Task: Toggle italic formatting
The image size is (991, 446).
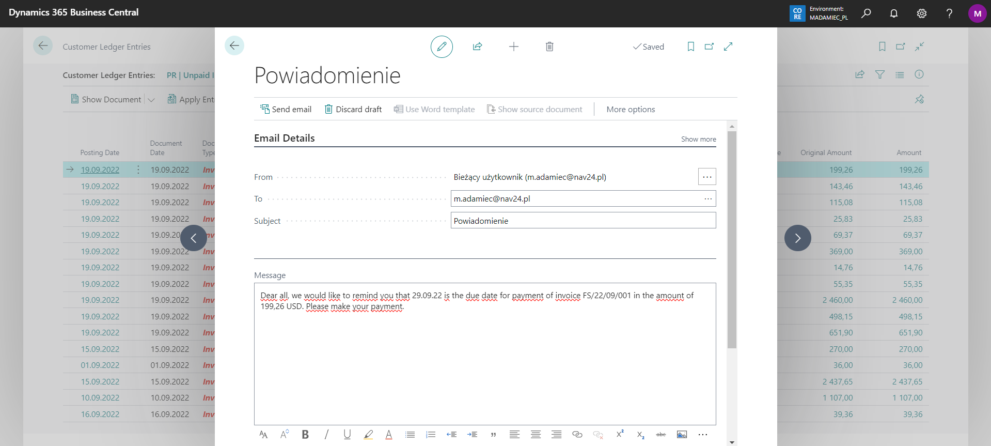Action: 326,435
